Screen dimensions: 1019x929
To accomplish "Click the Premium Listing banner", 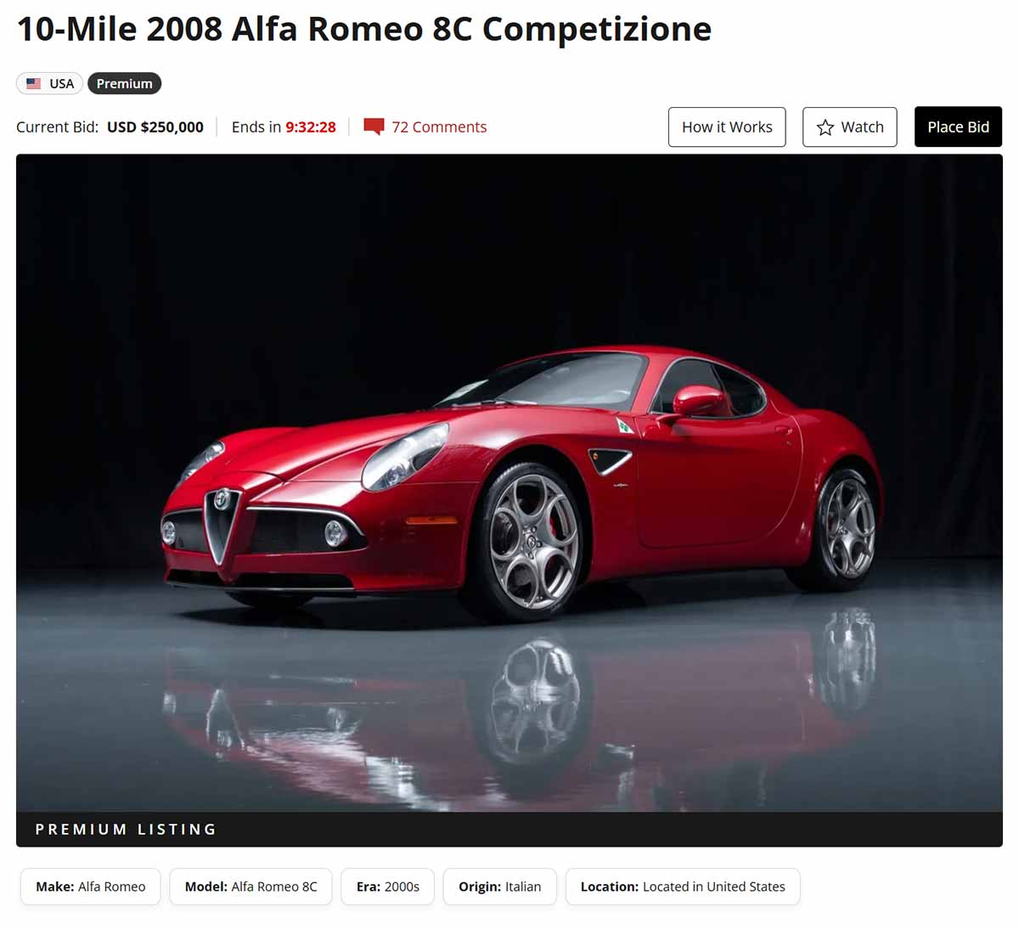I will coord(509,829).
